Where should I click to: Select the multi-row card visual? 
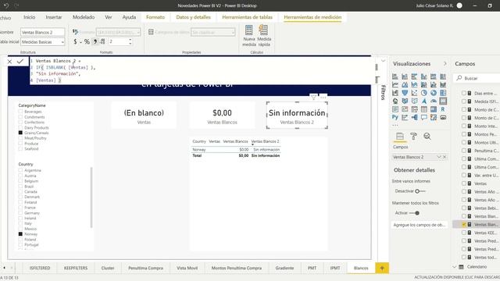coord(395,109)
